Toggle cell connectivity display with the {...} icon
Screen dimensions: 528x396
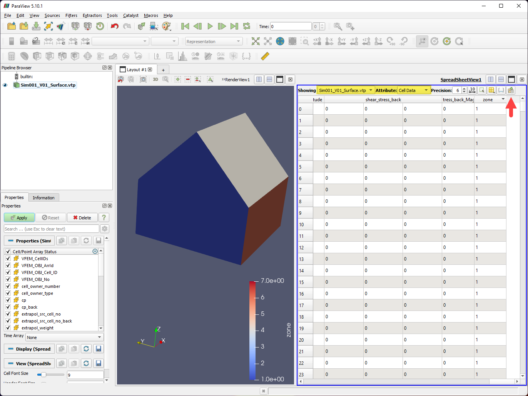click(501, 90)
